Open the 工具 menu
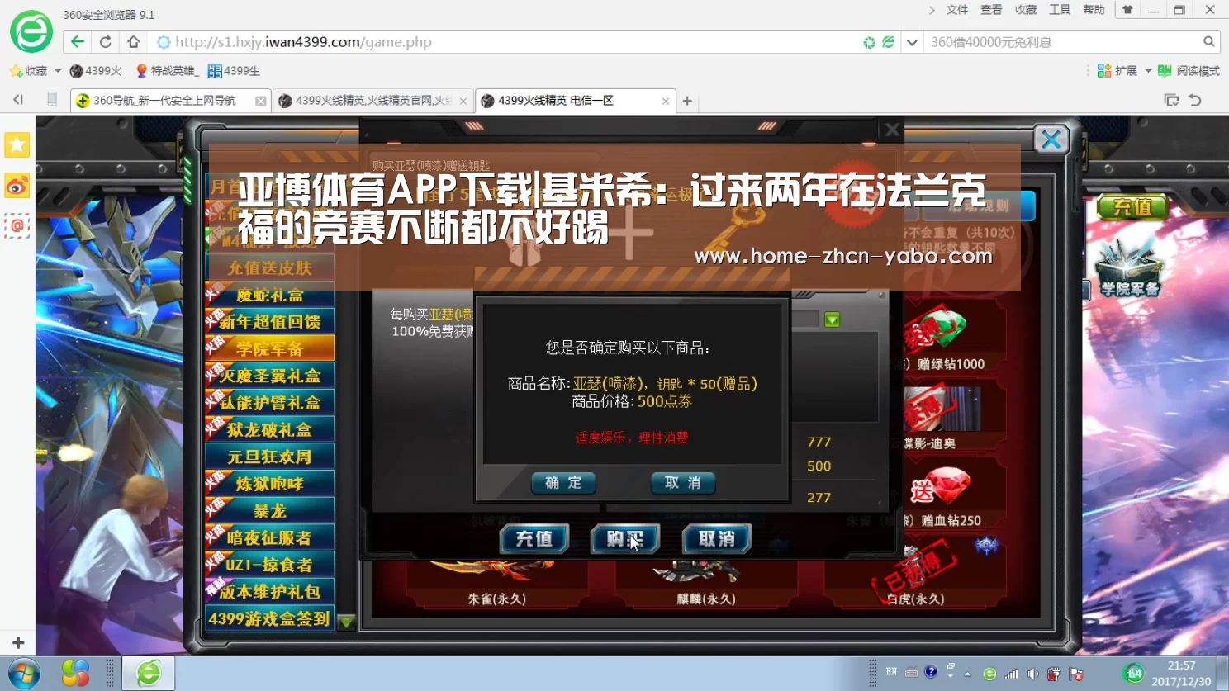Screen dimensions: 1229x691 point(1060,10)
